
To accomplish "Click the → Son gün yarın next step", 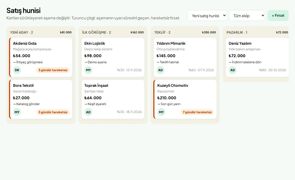I will point(169,104).
